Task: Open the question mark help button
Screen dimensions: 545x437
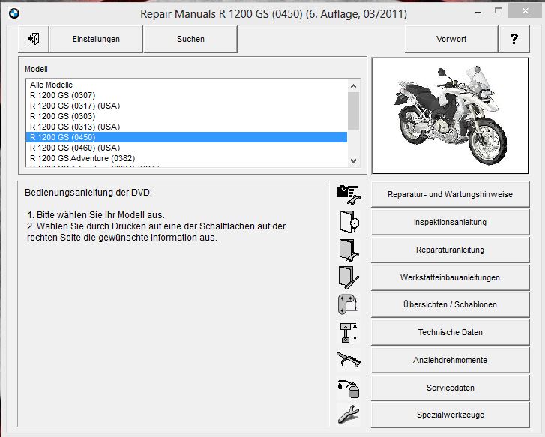Action: pos(514,39)
